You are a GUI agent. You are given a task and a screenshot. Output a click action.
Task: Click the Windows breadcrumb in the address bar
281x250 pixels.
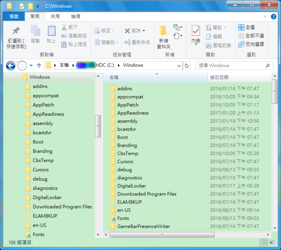(133, 65)
